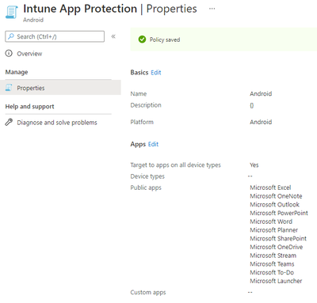The width and height of the screenshot is (317, 303).
Task: Click the Android subtitle under page title
Action: pos(33,20)
